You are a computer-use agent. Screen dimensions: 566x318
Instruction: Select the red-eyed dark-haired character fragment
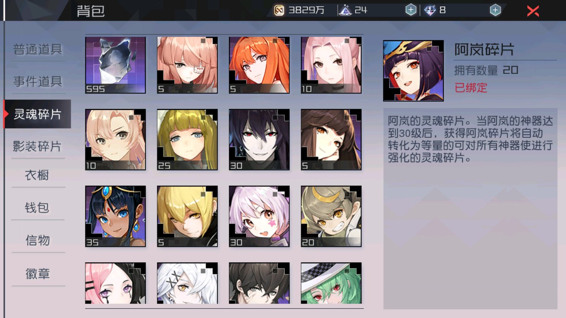[x=259, y=139]
